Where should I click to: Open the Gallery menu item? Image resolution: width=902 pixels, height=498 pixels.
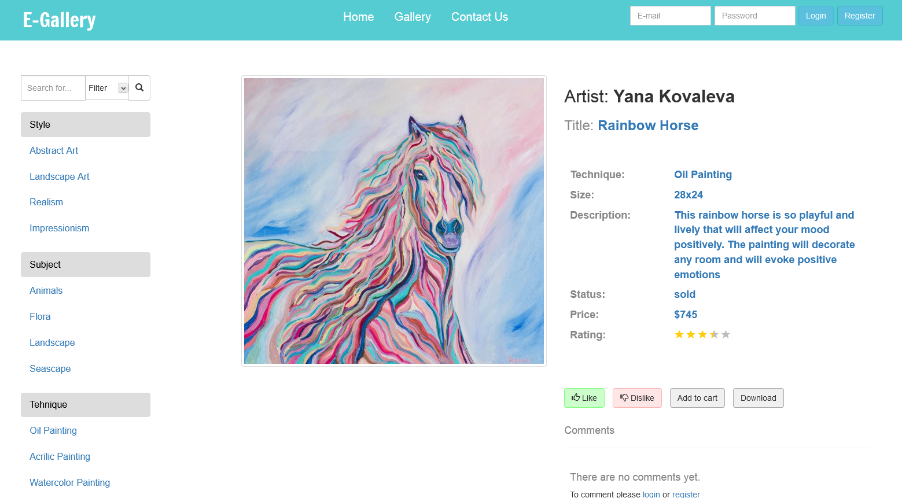point(413,17)
